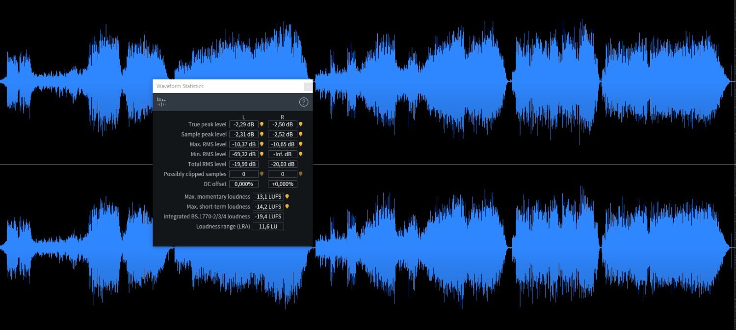736x330 pixels.
Task: Go to max momentary loudness location
Action: coord(287,197)
